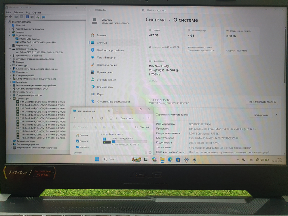The image size is (288, 216).
Task: Expand the Сетевые адаптеры category
Action: pos(11,141)
